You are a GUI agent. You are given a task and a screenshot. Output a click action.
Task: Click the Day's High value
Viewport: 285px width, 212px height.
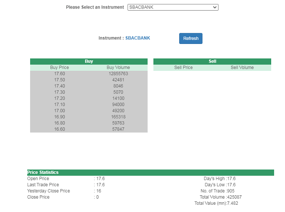pos(231,179)
